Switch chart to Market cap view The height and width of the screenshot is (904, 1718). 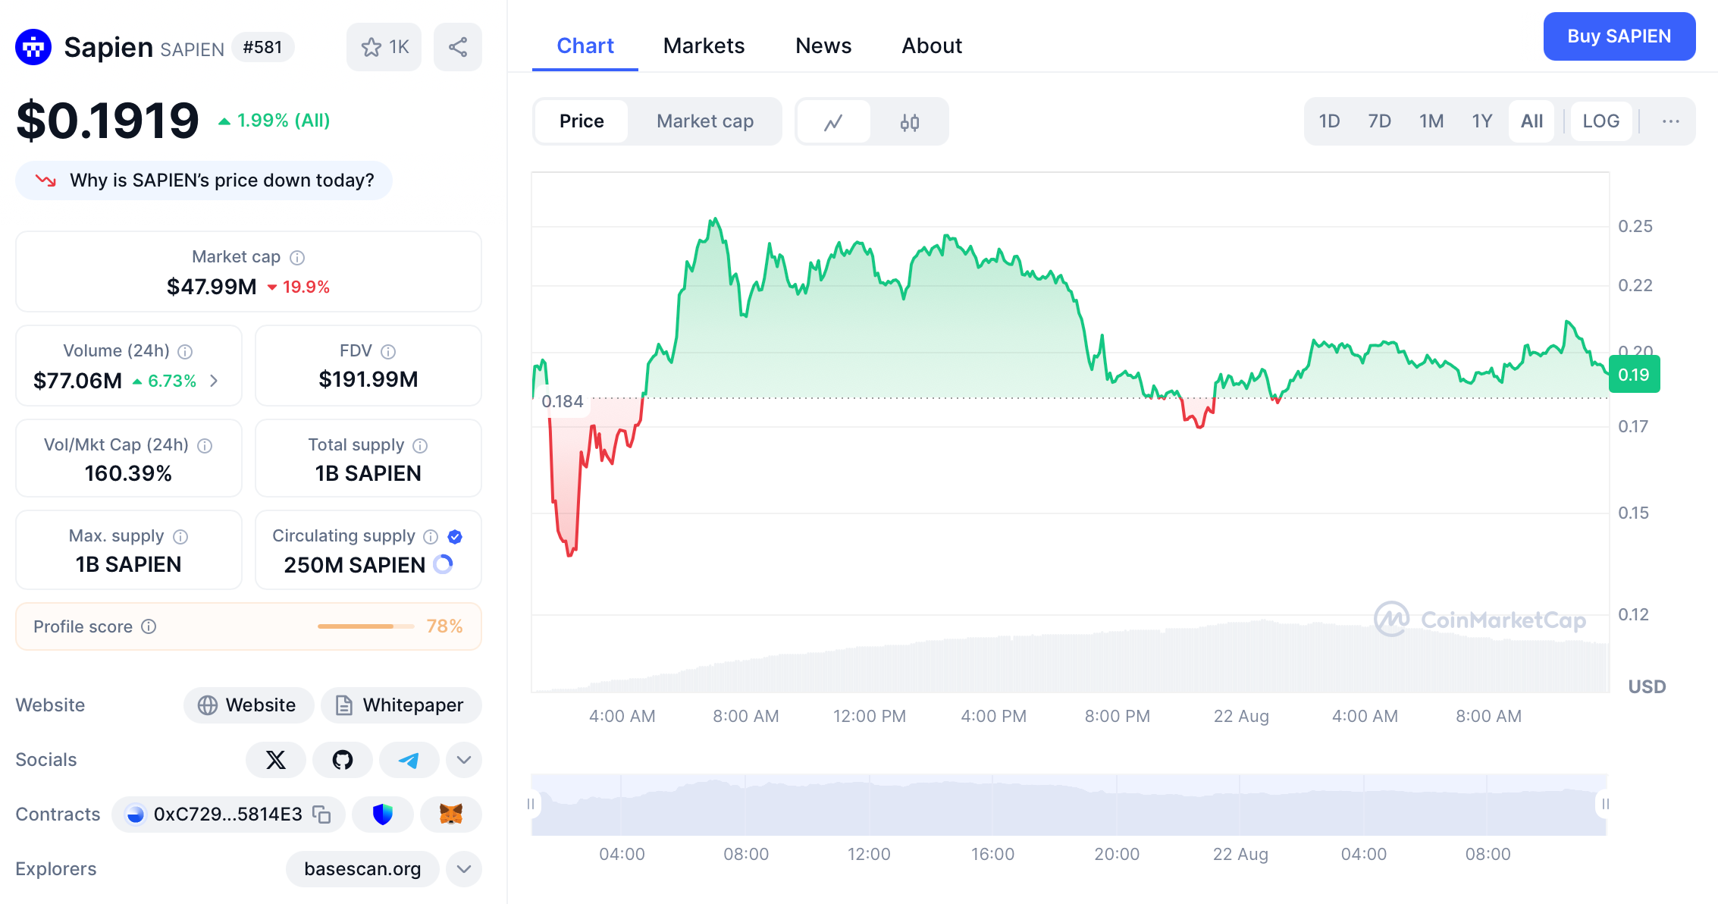[704, 121]
